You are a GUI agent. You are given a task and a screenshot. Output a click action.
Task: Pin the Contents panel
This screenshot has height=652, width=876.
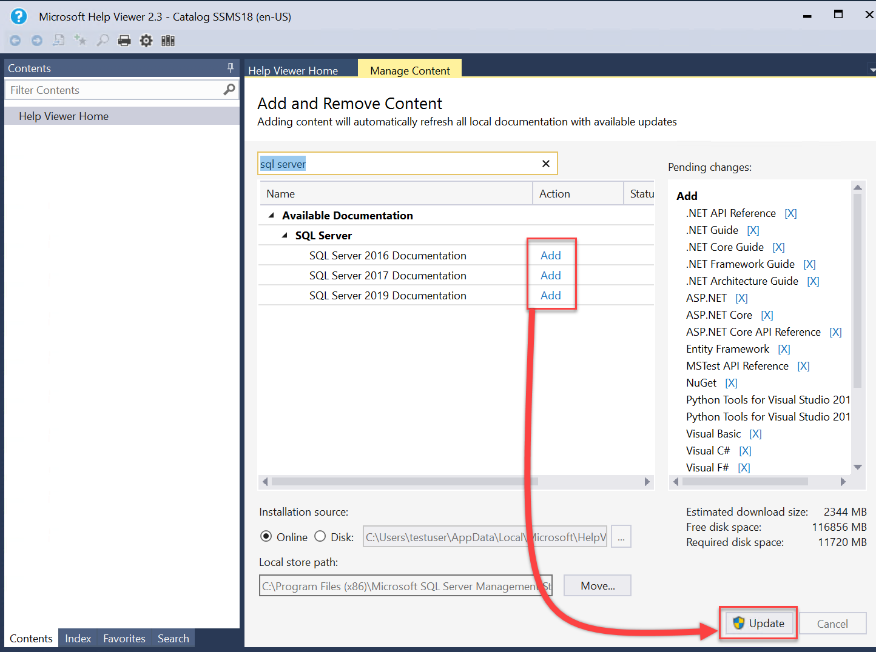[x=229, y=68]
